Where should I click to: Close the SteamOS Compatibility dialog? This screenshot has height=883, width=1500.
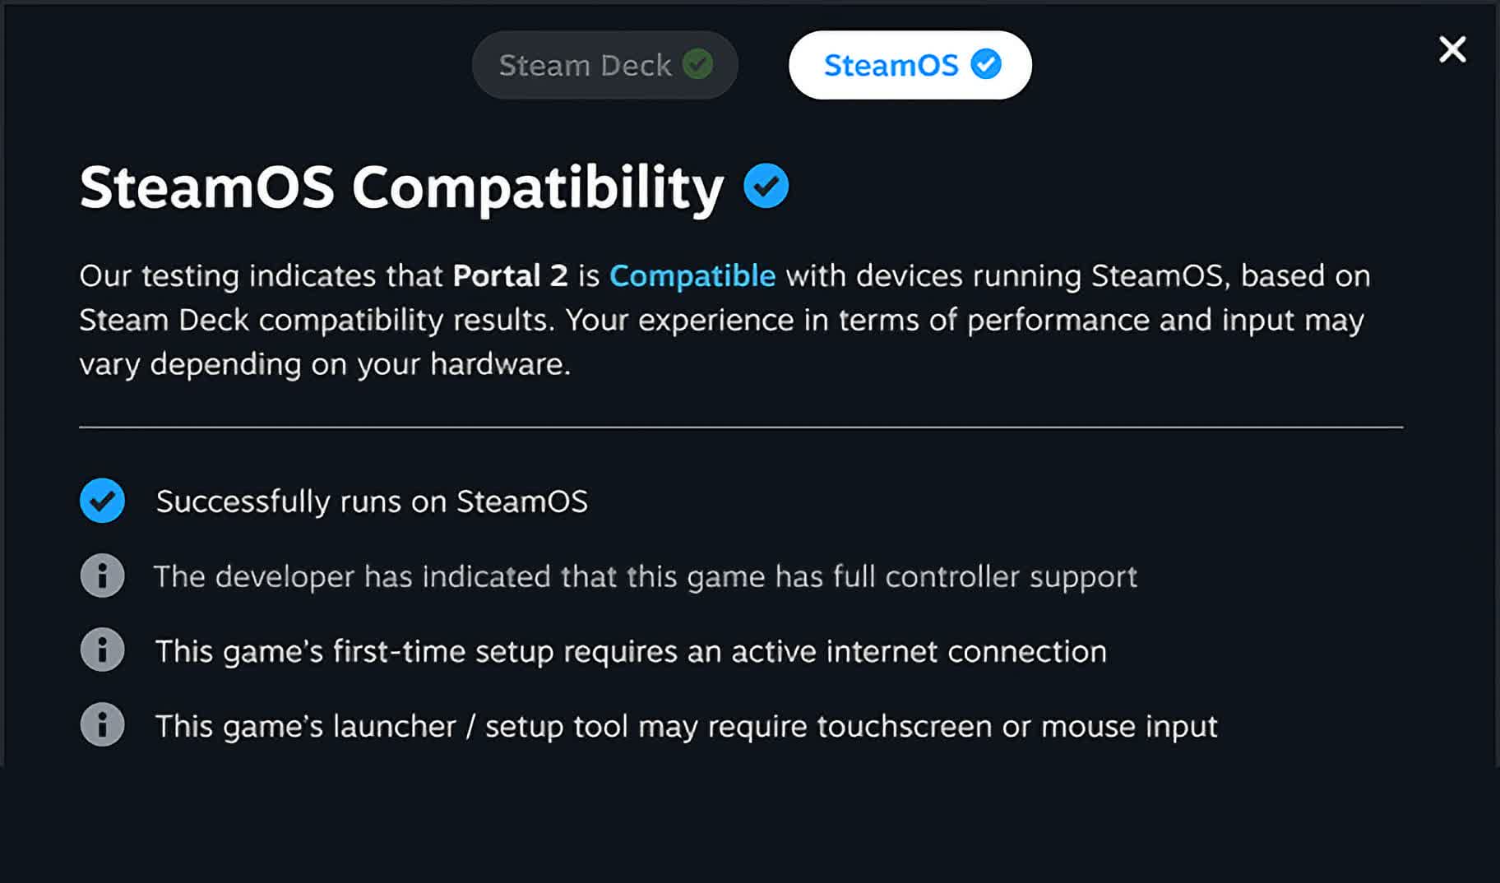(x=1452, y=49)
